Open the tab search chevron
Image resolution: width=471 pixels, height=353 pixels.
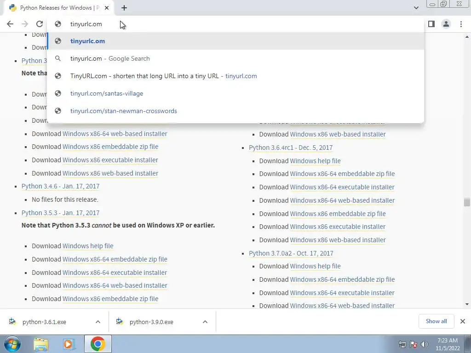[416, 8]
